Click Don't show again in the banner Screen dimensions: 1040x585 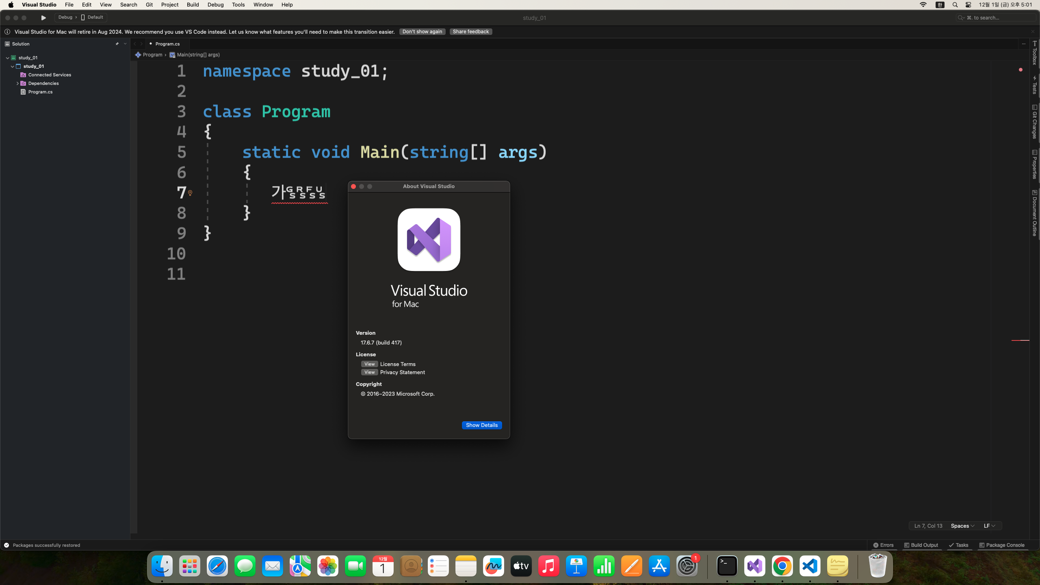[422, 32]
